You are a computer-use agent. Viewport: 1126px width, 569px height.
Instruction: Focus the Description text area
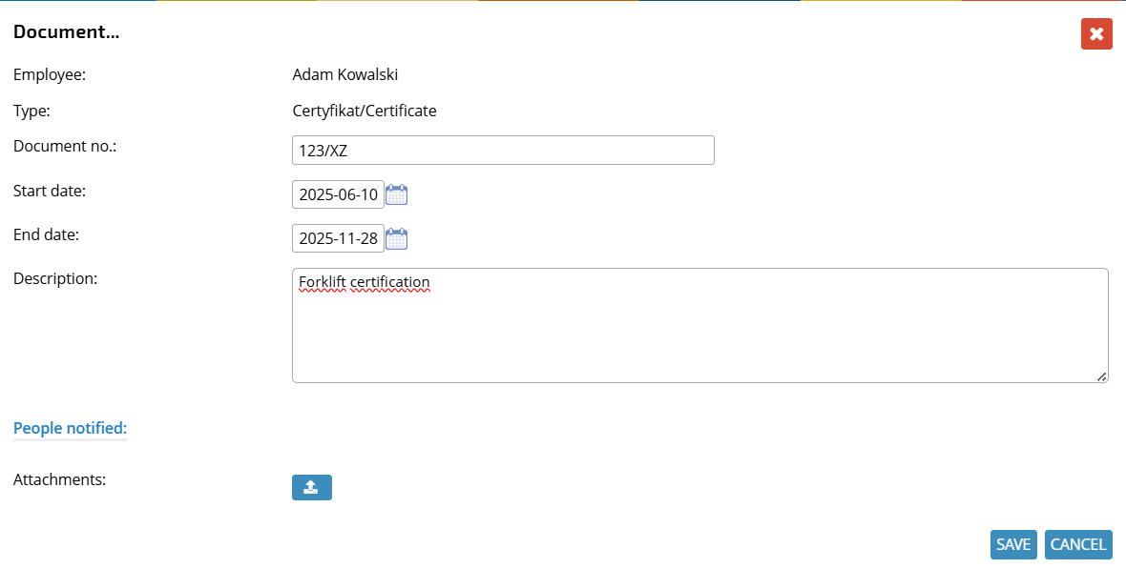click(x=700, y=326)
